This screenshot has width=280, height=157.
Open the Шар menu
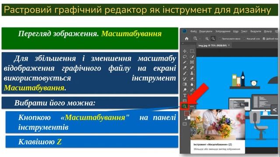236,31
